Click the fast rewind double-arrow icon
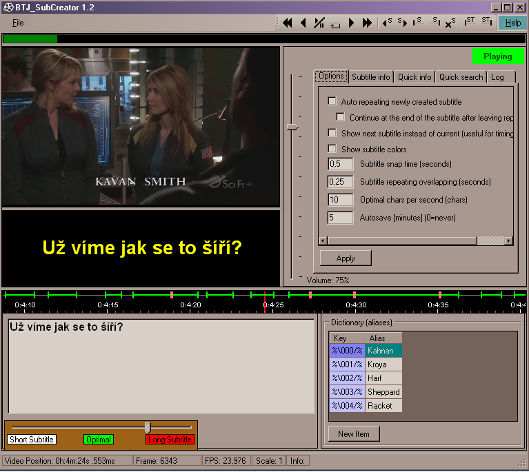 click(288, 23)
